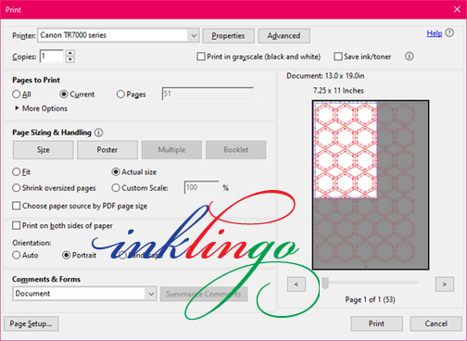Click the info icon beside Save ink/toner

point(410,57)
